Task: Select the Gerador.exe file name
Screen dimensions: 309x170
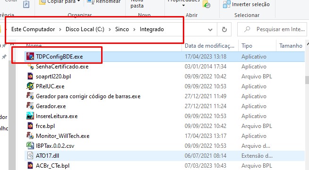Action: 51,106
